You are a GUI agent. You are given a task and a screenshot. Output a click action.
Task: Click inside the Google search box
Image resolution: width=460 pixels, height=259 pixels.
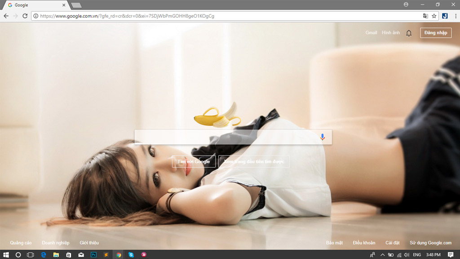pyautogui.click(x=225, y=137)
